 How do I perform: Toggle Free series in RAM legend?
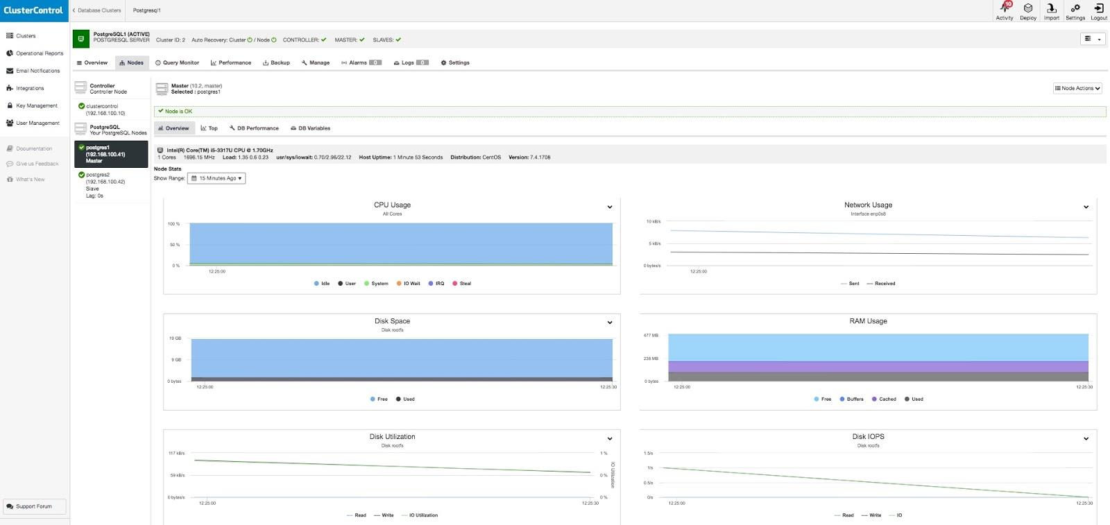coord(822,399)
